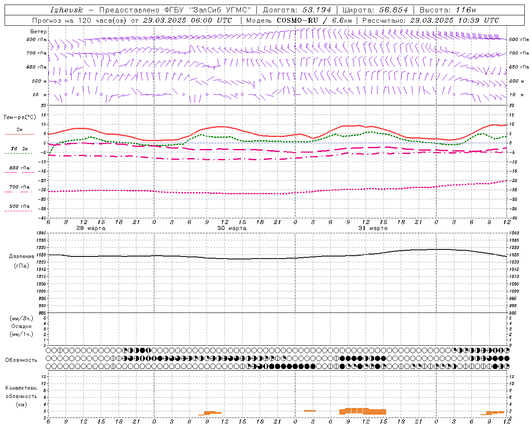The width and height of the screenshot is (531, 425).
Task: Click the Ветер panel label
Action: pos(38,32)
